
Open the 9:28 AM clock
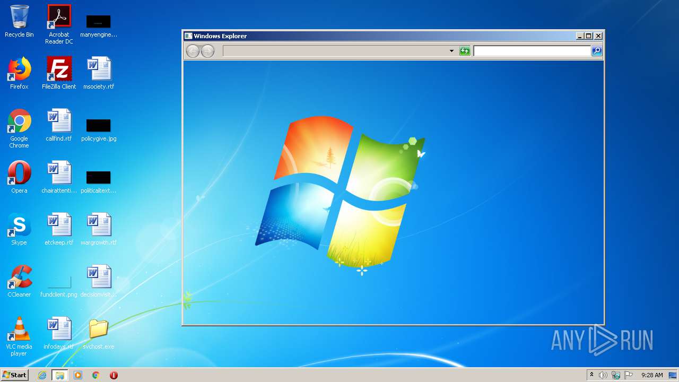tap(652, 375)
